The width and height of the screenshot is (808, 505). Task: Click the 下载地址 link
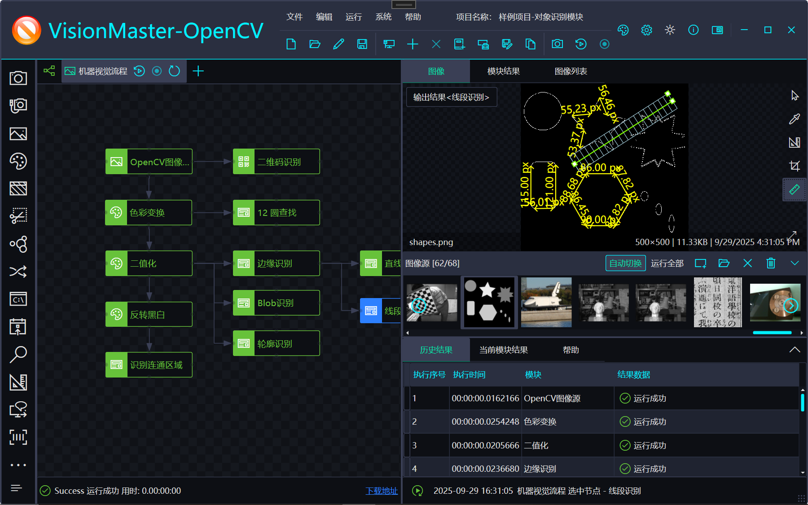382,491
